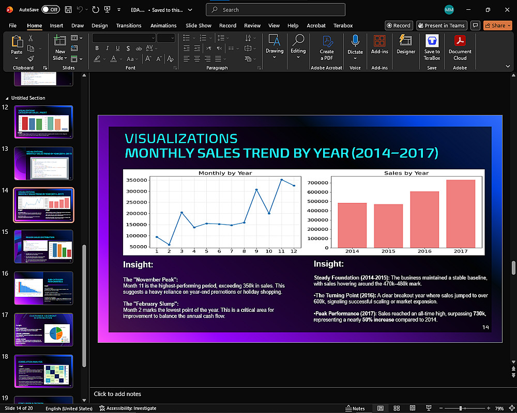Click the Present in Teams button
The height and width of the screenshot is (413, 517).
(442, 25)
